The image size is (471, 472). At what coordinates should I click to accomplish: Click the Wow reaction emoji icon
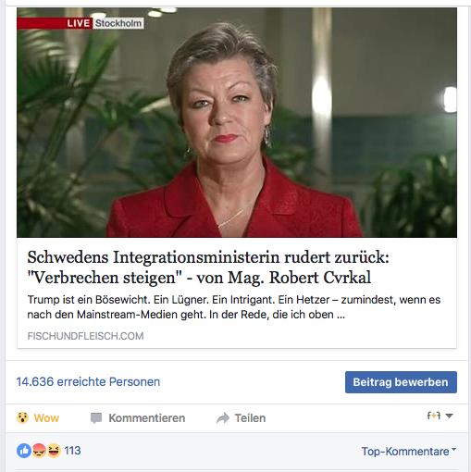pos(22,417)
